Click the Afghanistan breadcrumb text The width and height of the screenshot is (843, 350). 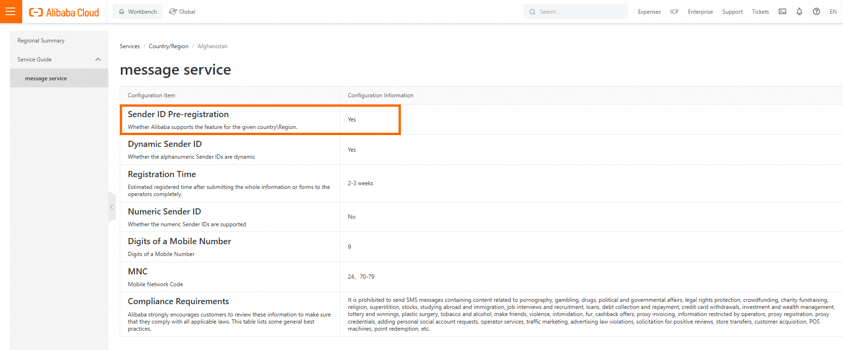213,46
